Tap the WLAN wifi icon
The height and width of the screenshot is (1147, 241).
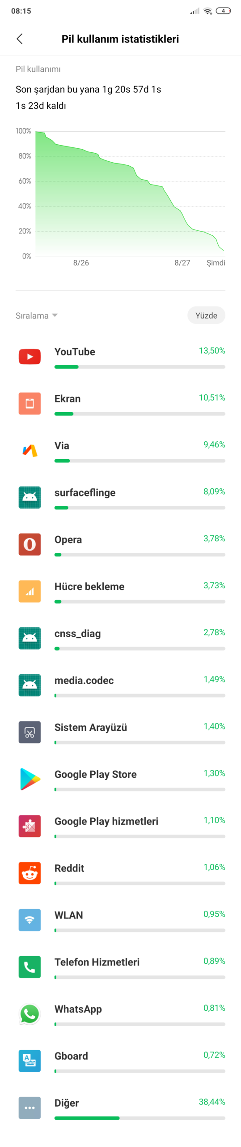coord(30,920)
